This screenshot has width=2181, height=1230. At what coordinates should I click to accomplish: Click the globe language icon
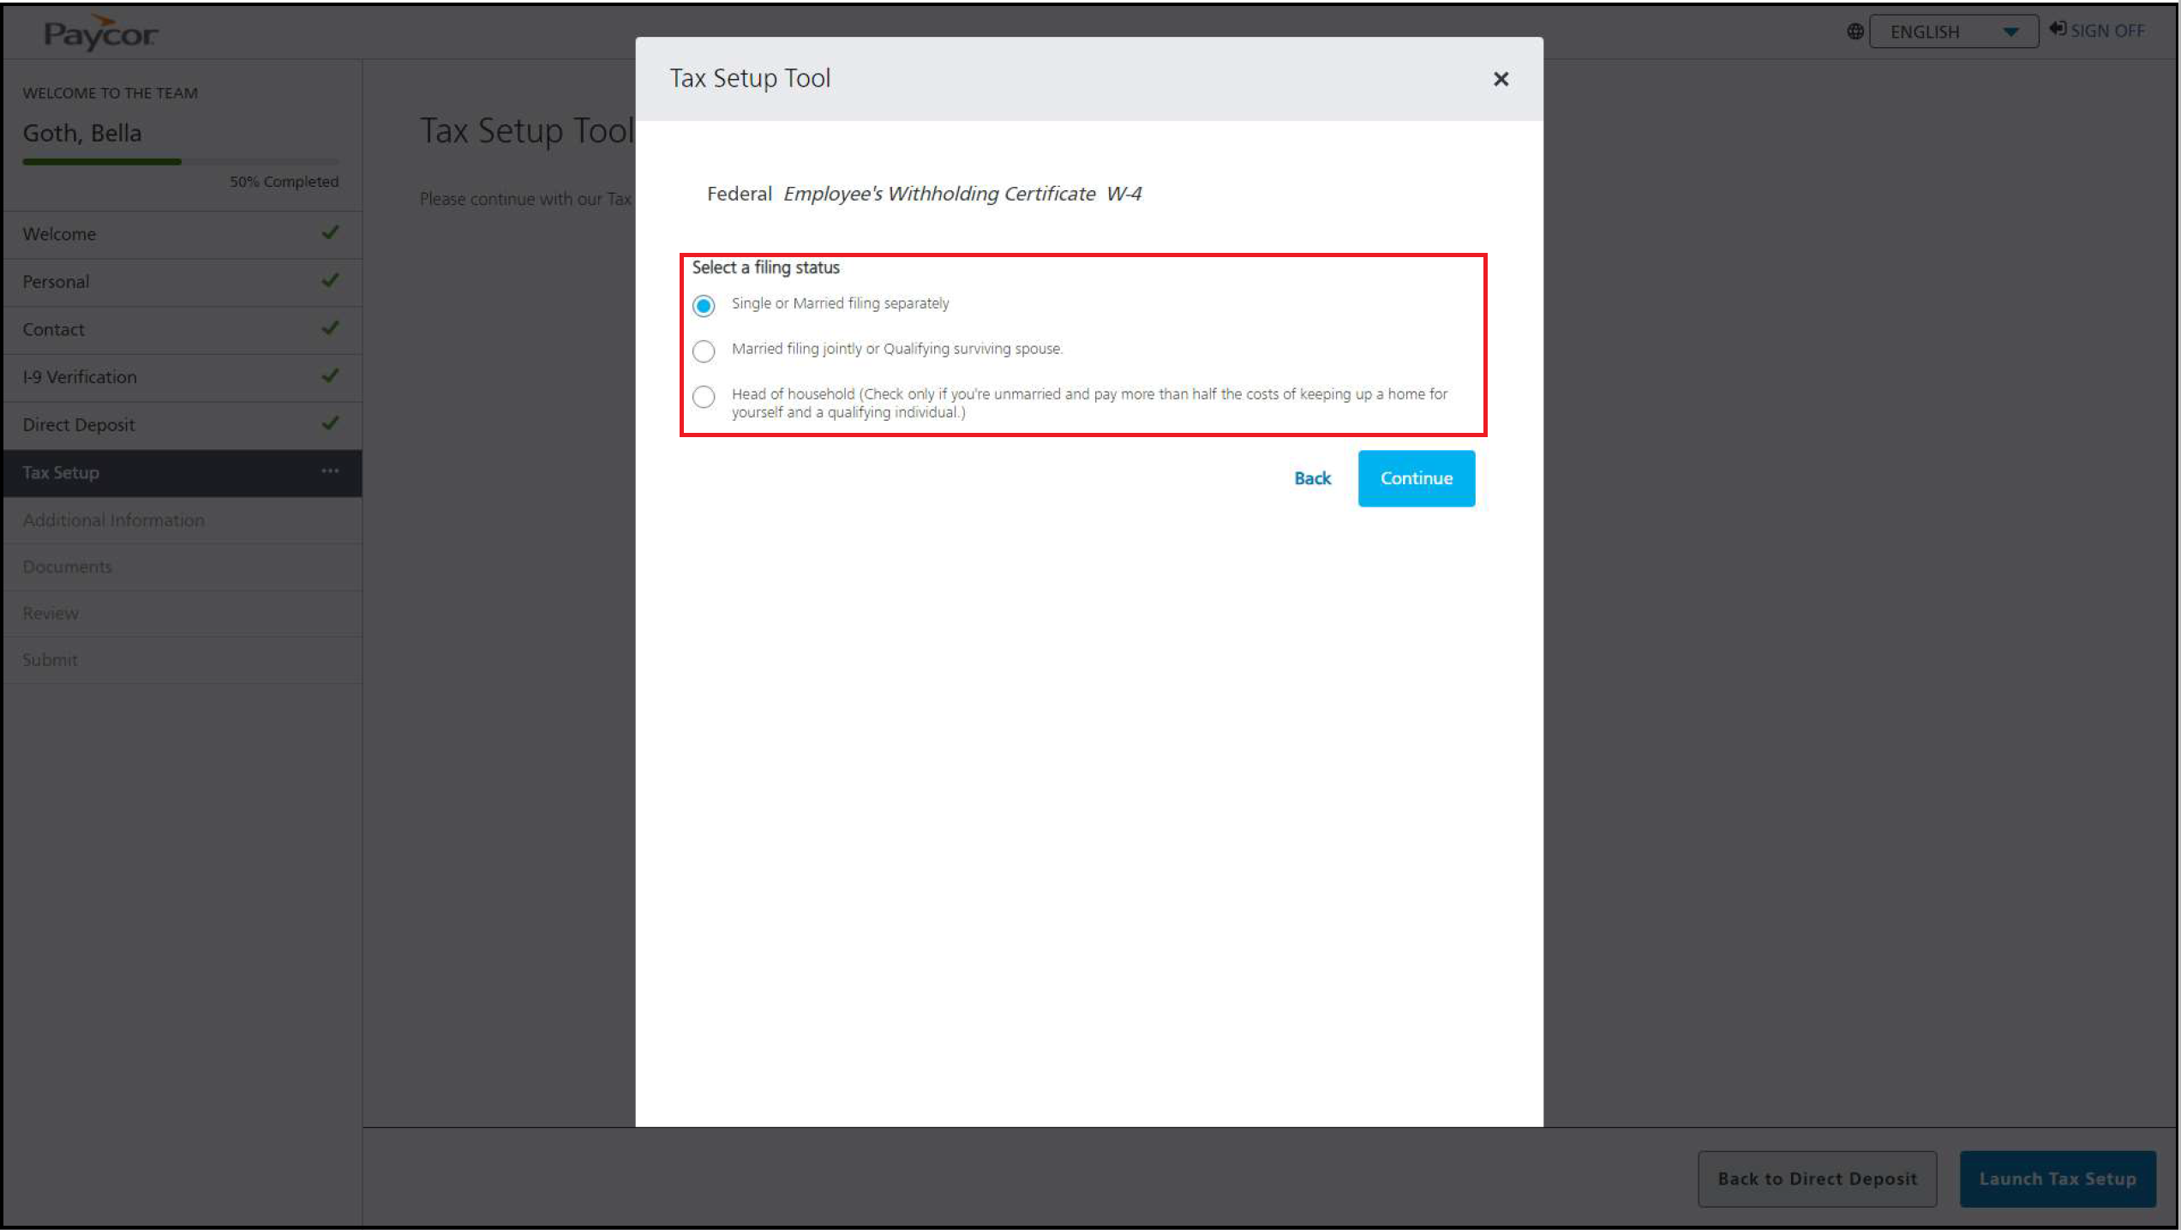(1854, 32)
